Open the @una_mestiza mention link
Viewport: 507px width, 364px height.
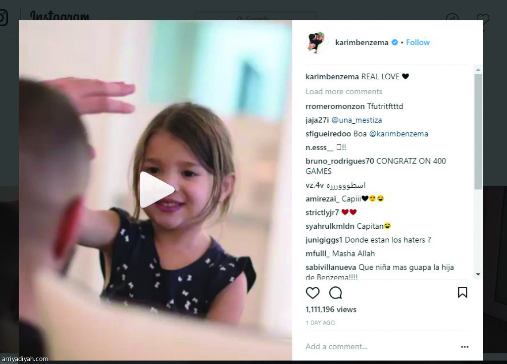click(x=356, y=120)
